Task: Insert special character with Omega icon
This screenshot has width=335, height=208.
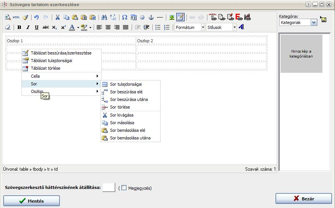Action: [124, 18]
